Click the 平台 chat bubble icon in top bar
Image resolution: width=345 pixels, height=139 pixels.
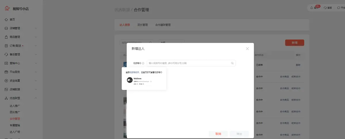tap(338, 8)
